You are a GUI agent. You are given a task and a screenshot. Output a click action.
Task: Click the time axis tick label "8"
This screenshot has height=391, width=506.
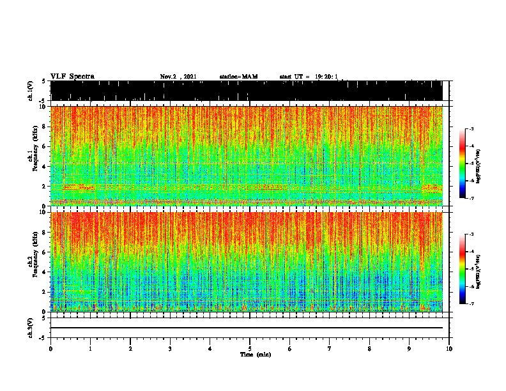tap(369, 349)
